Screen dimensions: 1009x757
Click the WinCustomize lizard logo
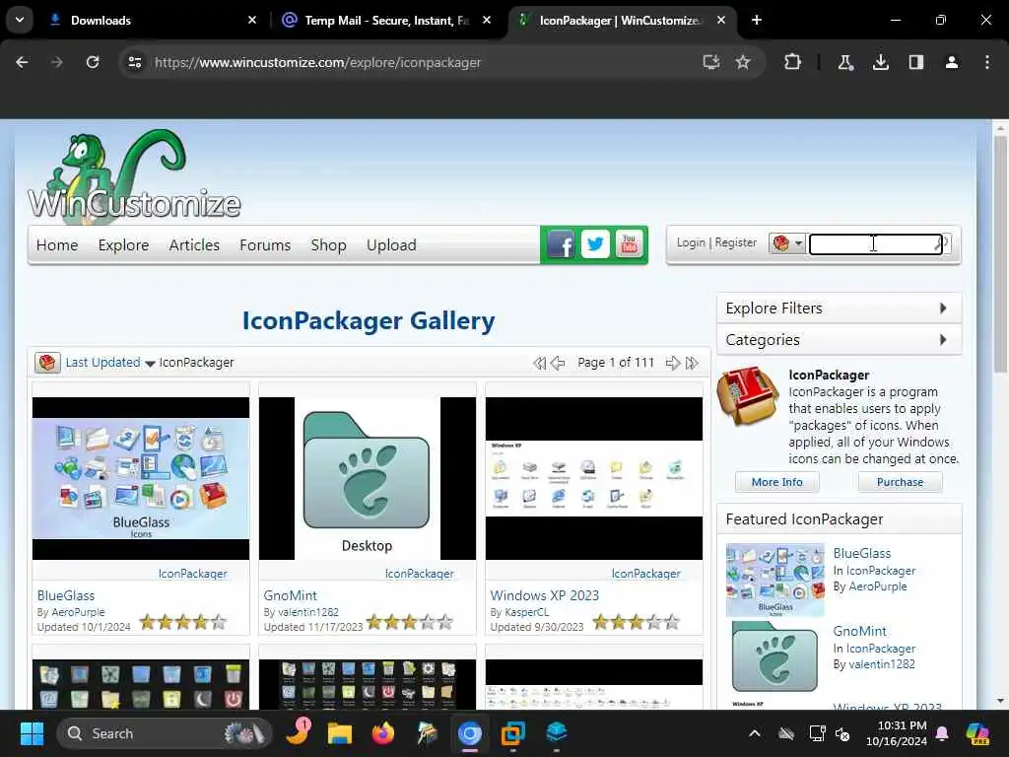(x=134, y=177)
